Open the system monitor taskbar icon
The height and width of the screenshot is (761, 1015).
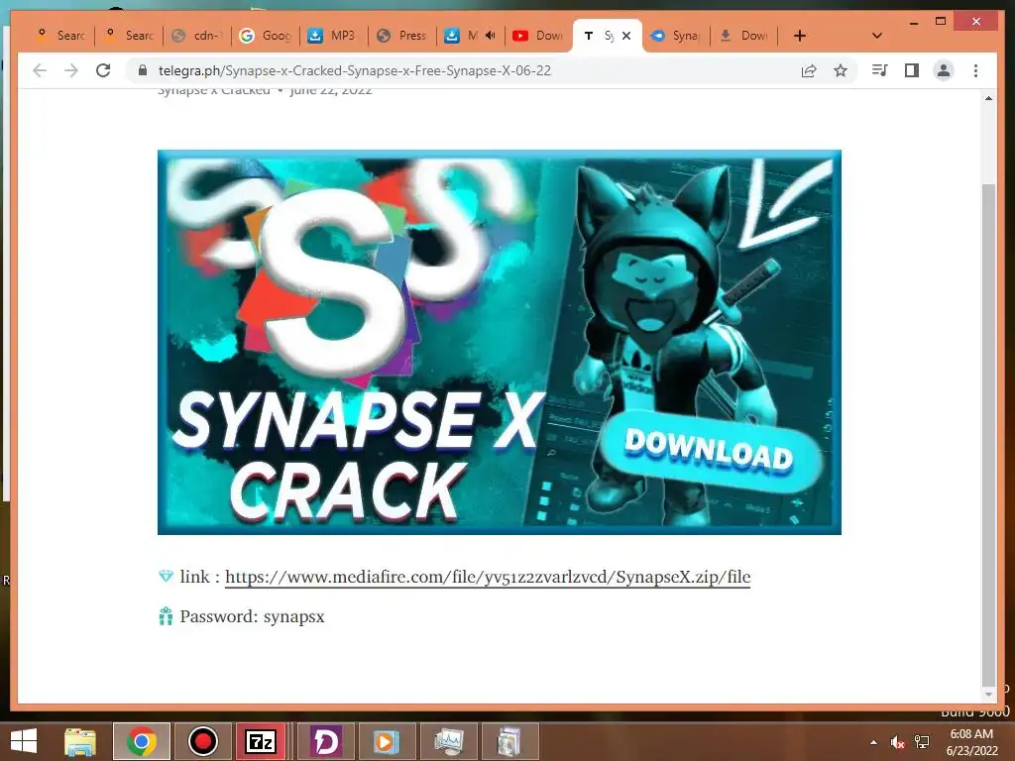pos(449,741)
